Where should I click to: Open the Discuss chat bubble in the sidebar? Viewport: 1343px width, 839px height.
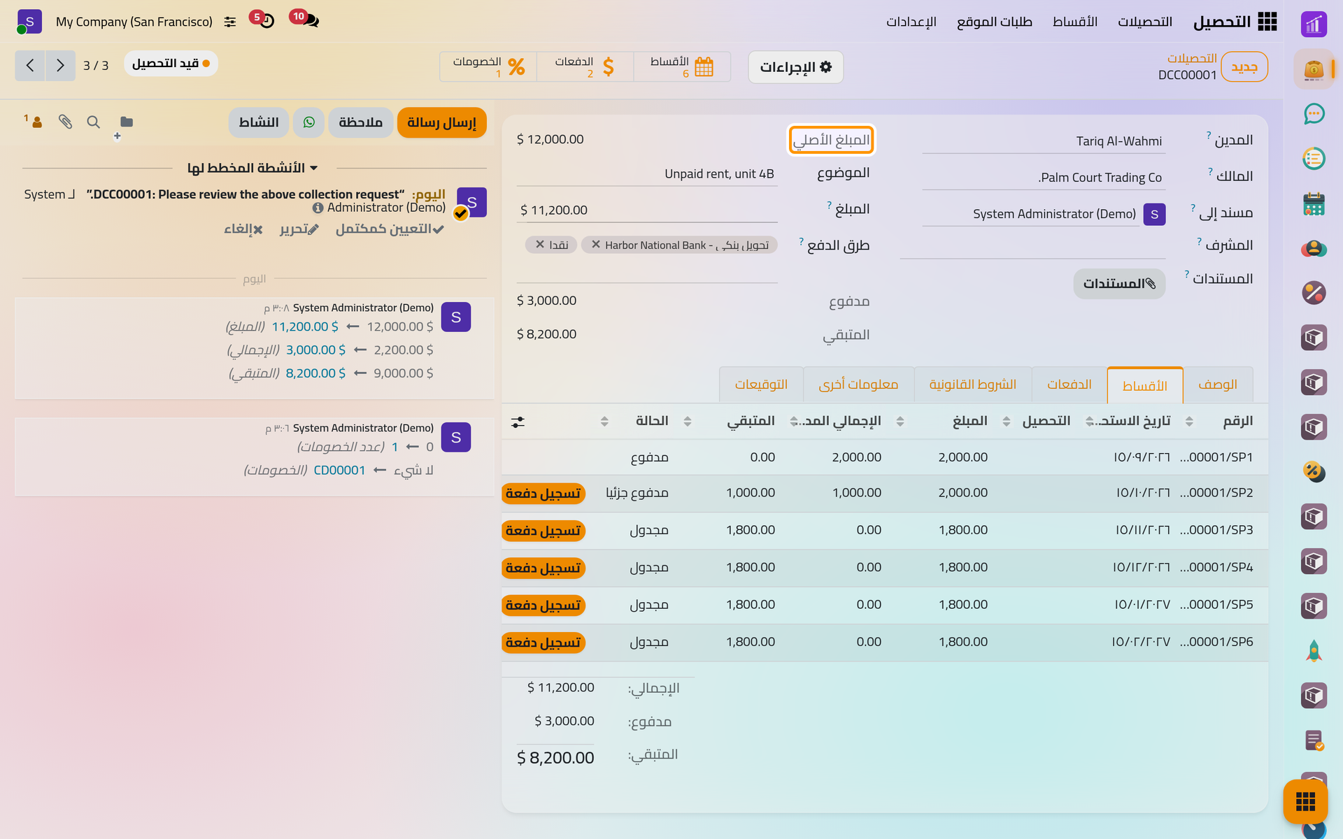pyautogui.click(x=1314, y=114)
